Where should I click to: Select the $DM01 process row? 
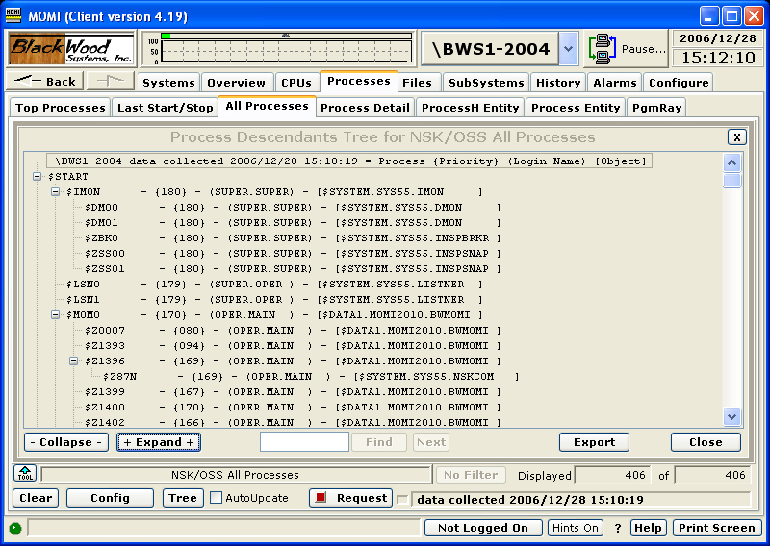[292, 223]
